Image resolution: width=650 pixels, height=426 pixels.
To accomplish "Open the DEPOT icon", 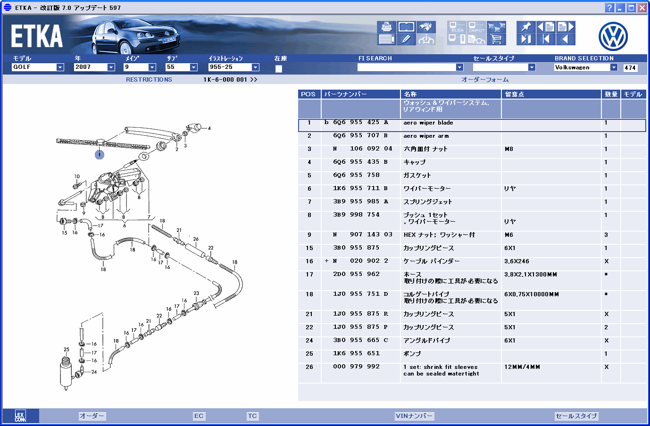I will [x=476, y=27].
